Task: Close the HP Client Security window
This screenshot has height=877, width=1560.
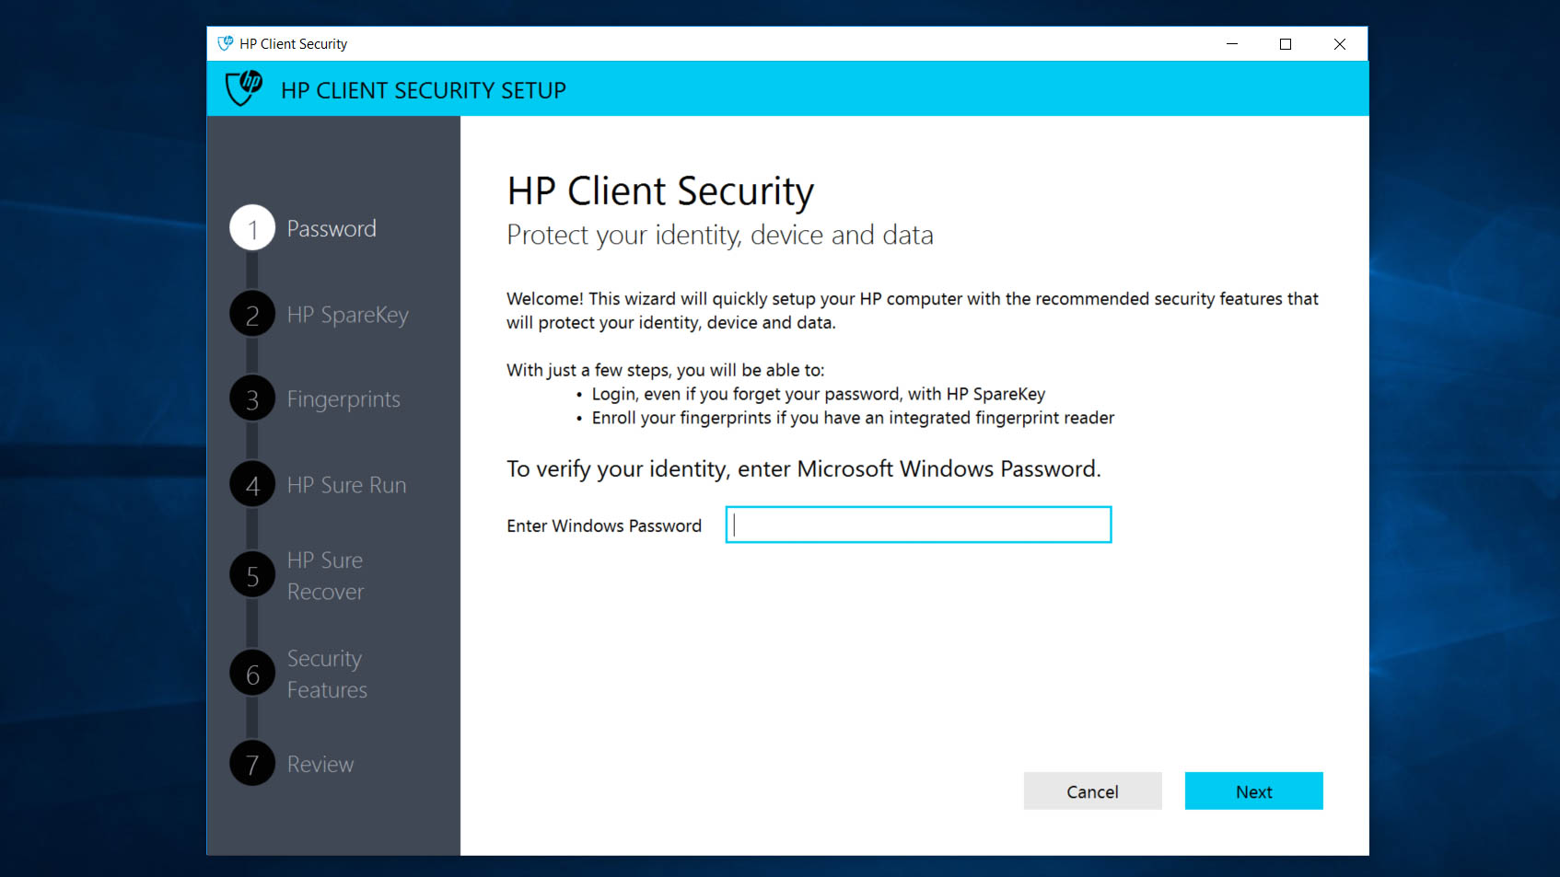Action: tap(1339, 43)
